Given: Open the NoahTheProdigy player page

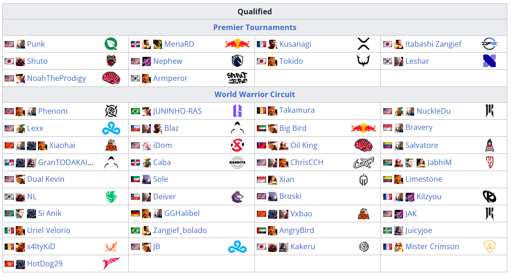Looking at the screenshot, I should [x=56, y=79].
